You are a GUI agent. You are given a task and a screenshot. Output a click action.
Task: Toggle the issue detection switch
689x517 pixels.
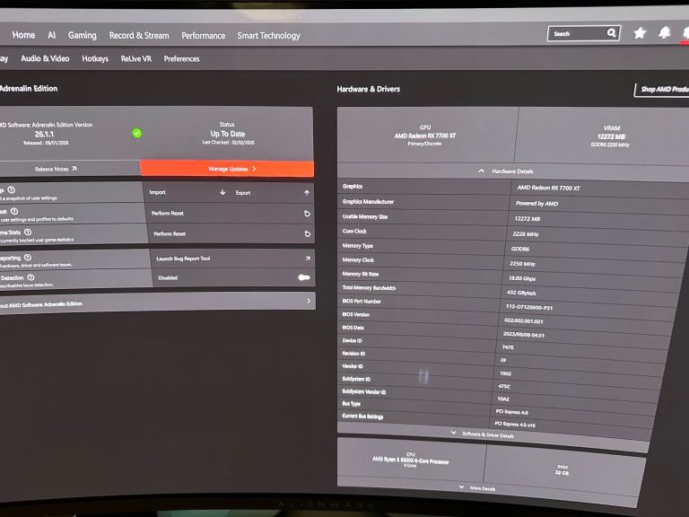tap(304, 277)
